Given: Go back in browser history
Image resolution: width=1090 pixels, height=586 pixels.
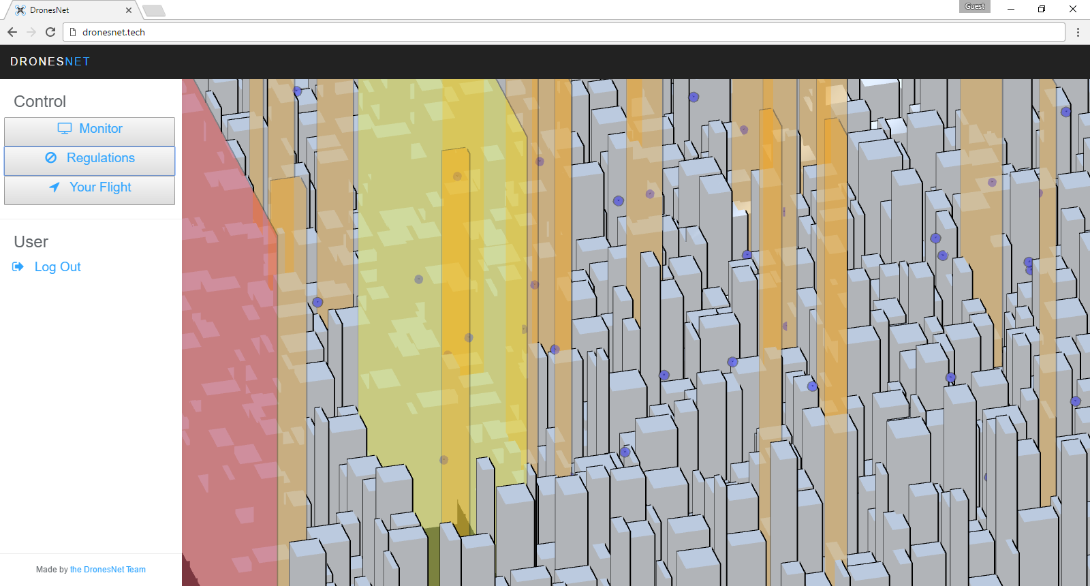Looking at the screenshot, I should tap(12, 32).
